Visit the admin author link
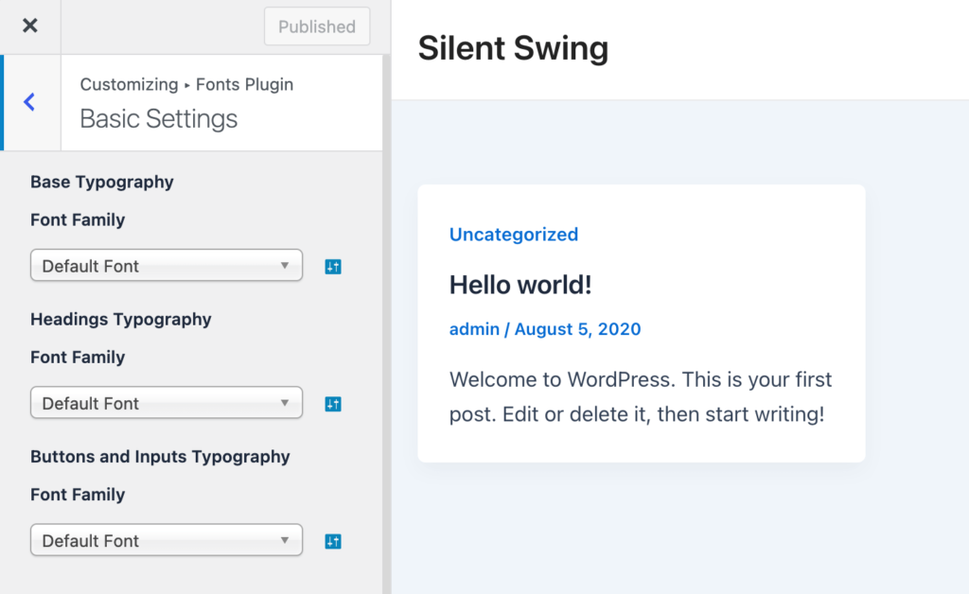 [474, 329]
